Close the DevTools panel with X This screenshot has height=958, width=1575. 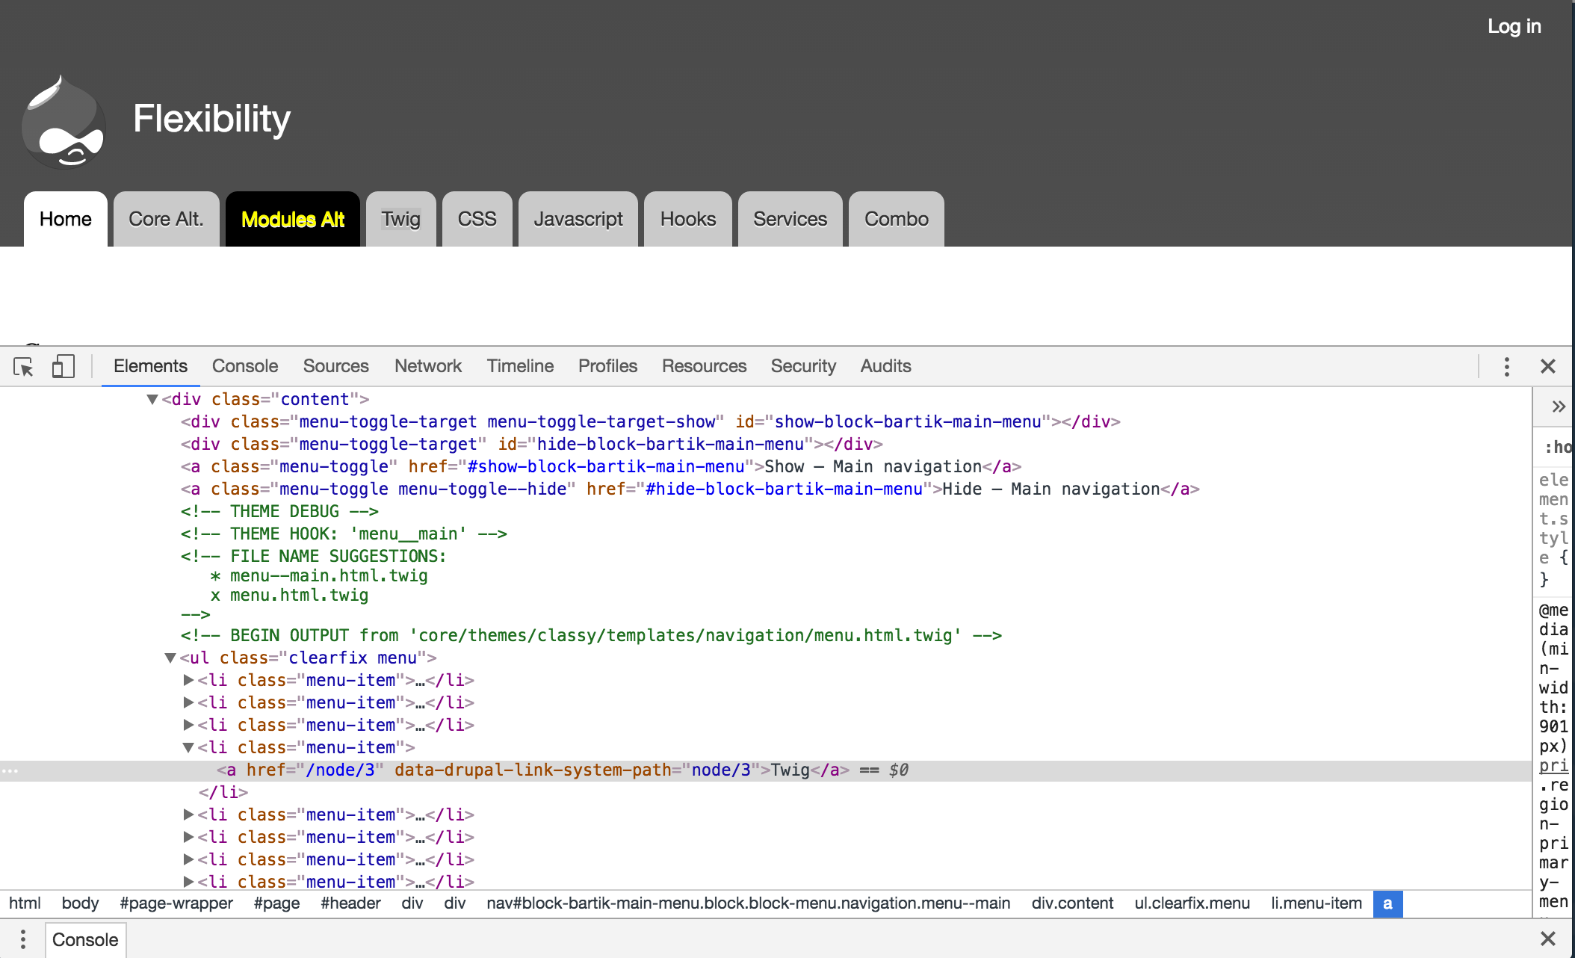point(1547,366)
